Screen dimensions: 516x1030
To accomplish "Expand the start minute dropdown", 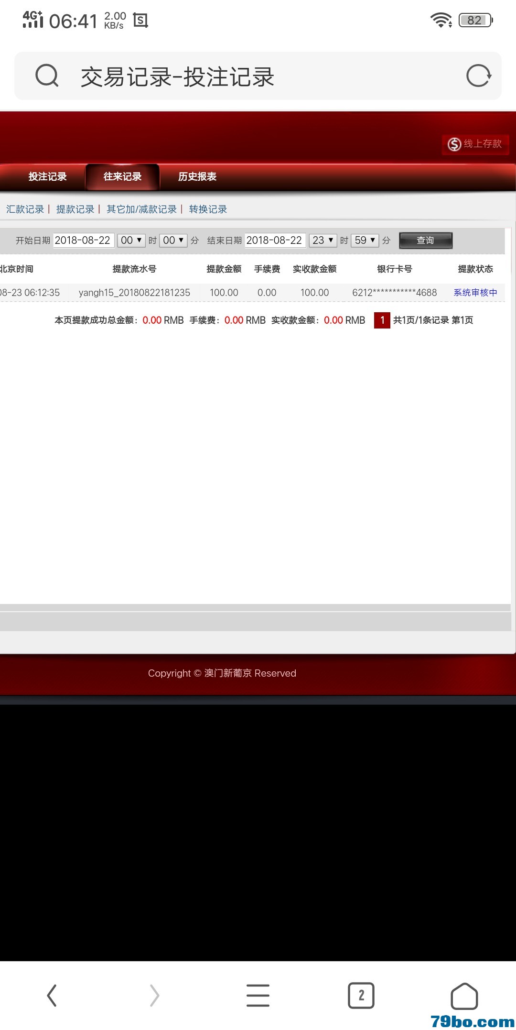I will 173,241.
